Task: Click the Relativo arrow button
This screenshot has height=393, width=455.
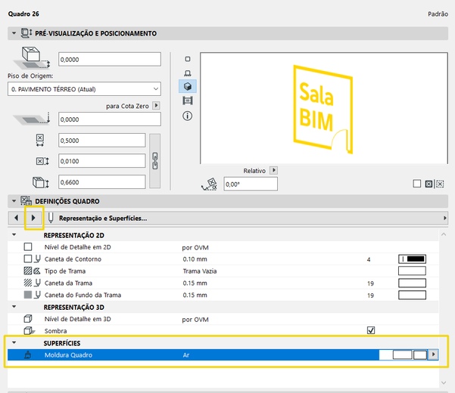Action: (x=274, y=171)
